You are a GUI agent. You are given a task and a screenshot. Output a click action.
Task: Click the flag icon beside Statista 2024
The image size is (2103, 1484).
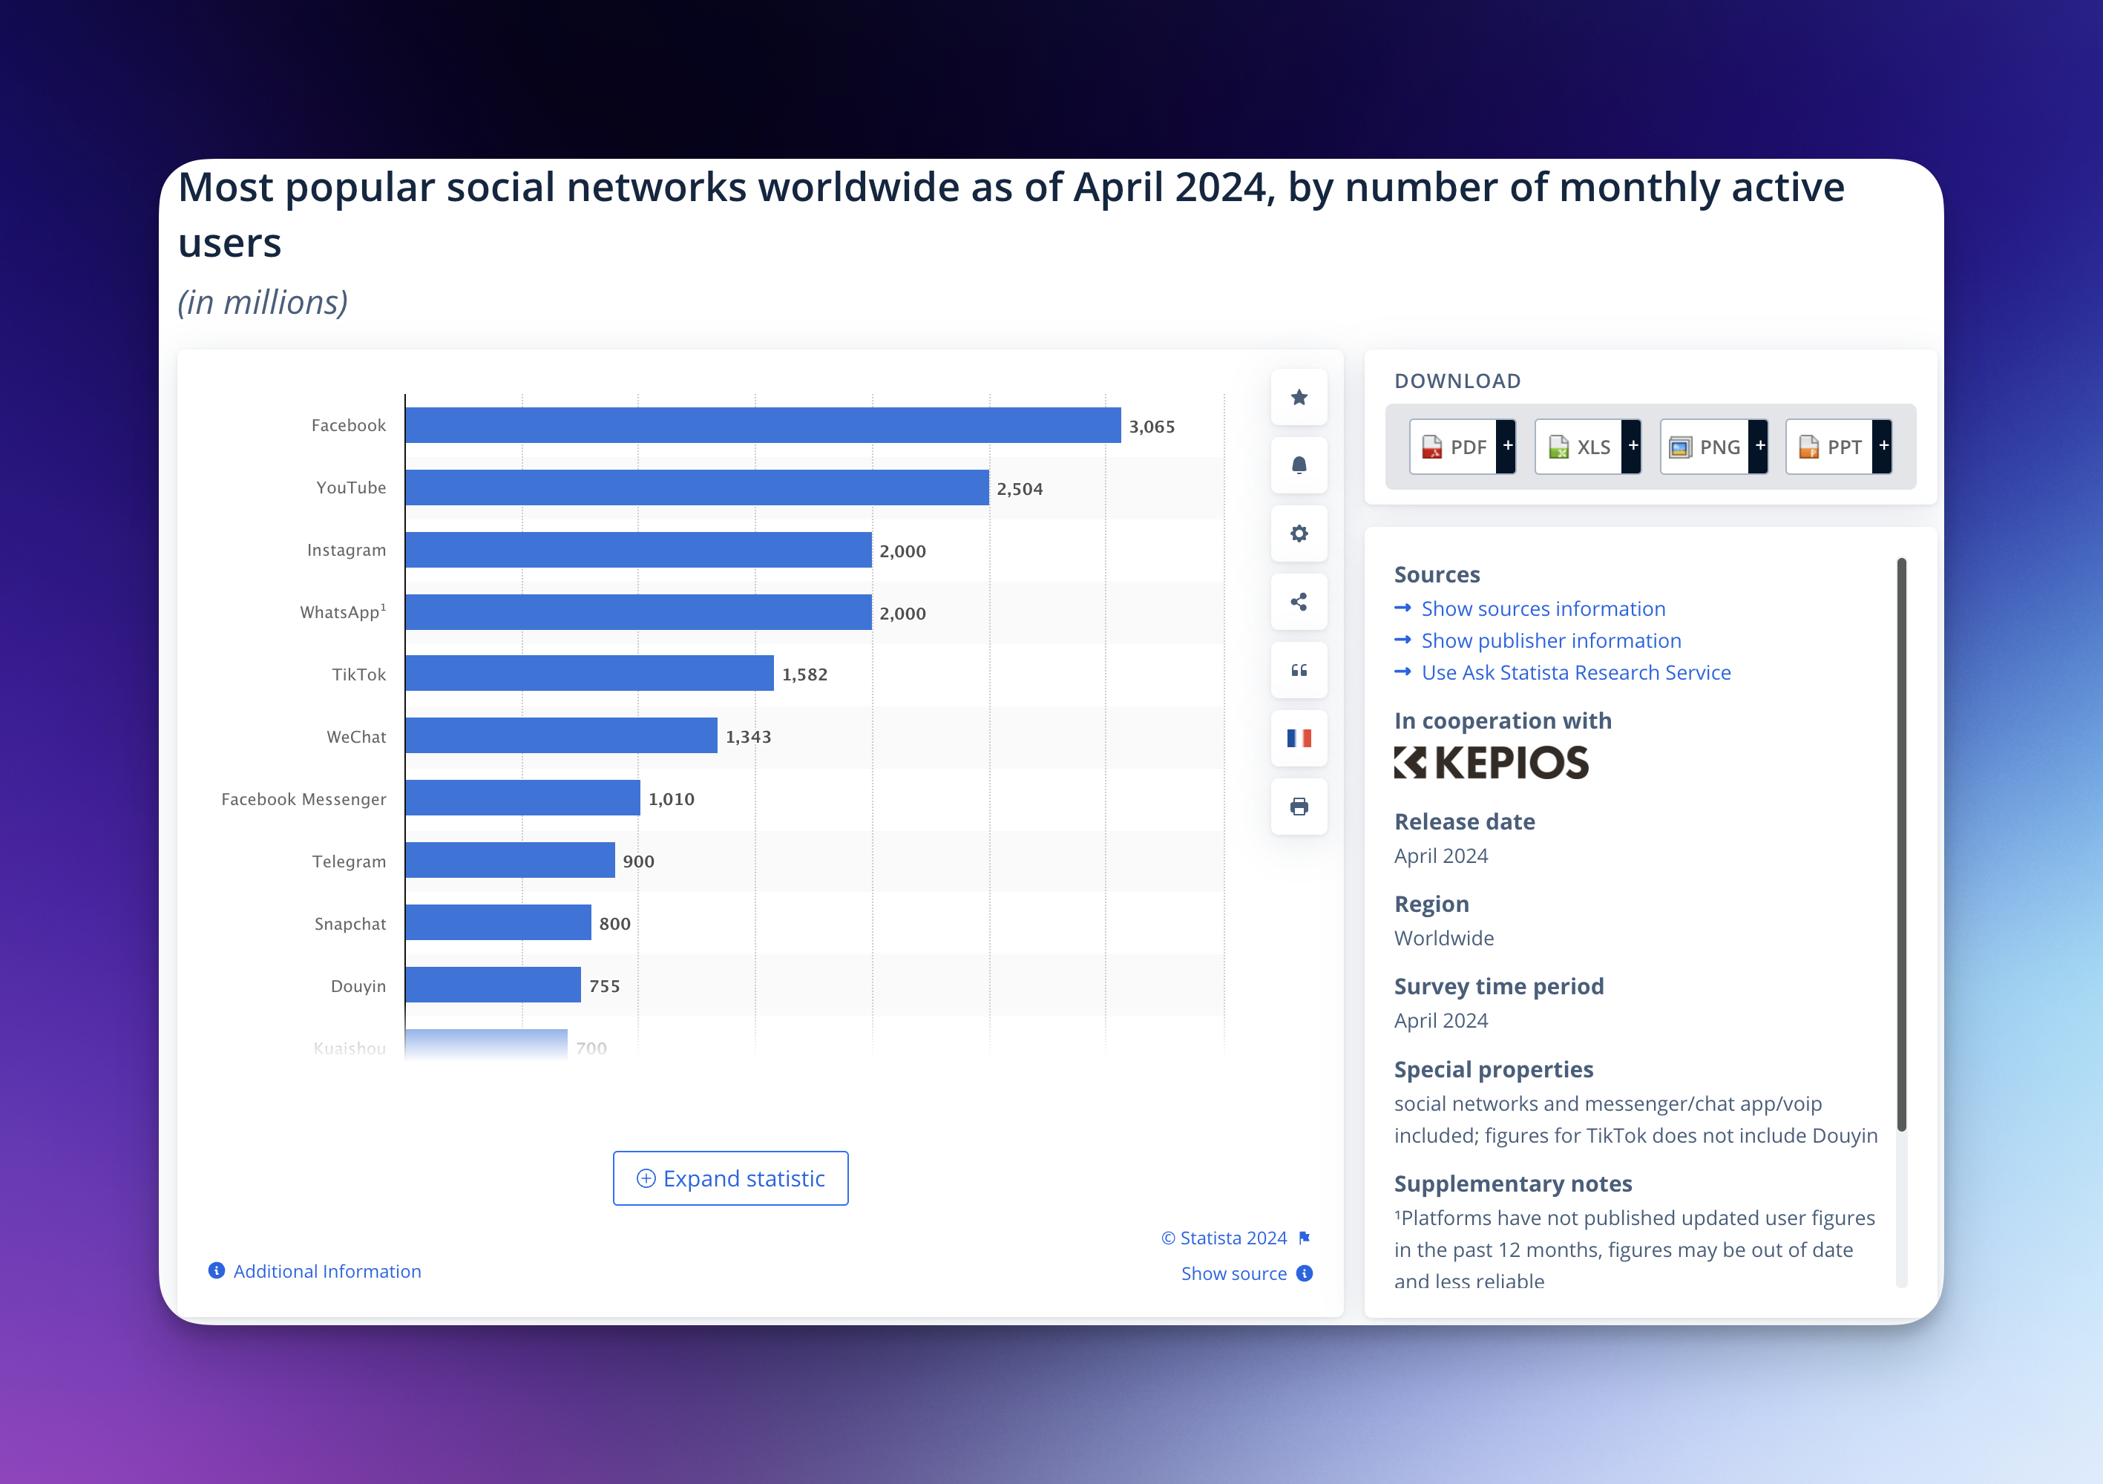click(x=1305, y=1238)
